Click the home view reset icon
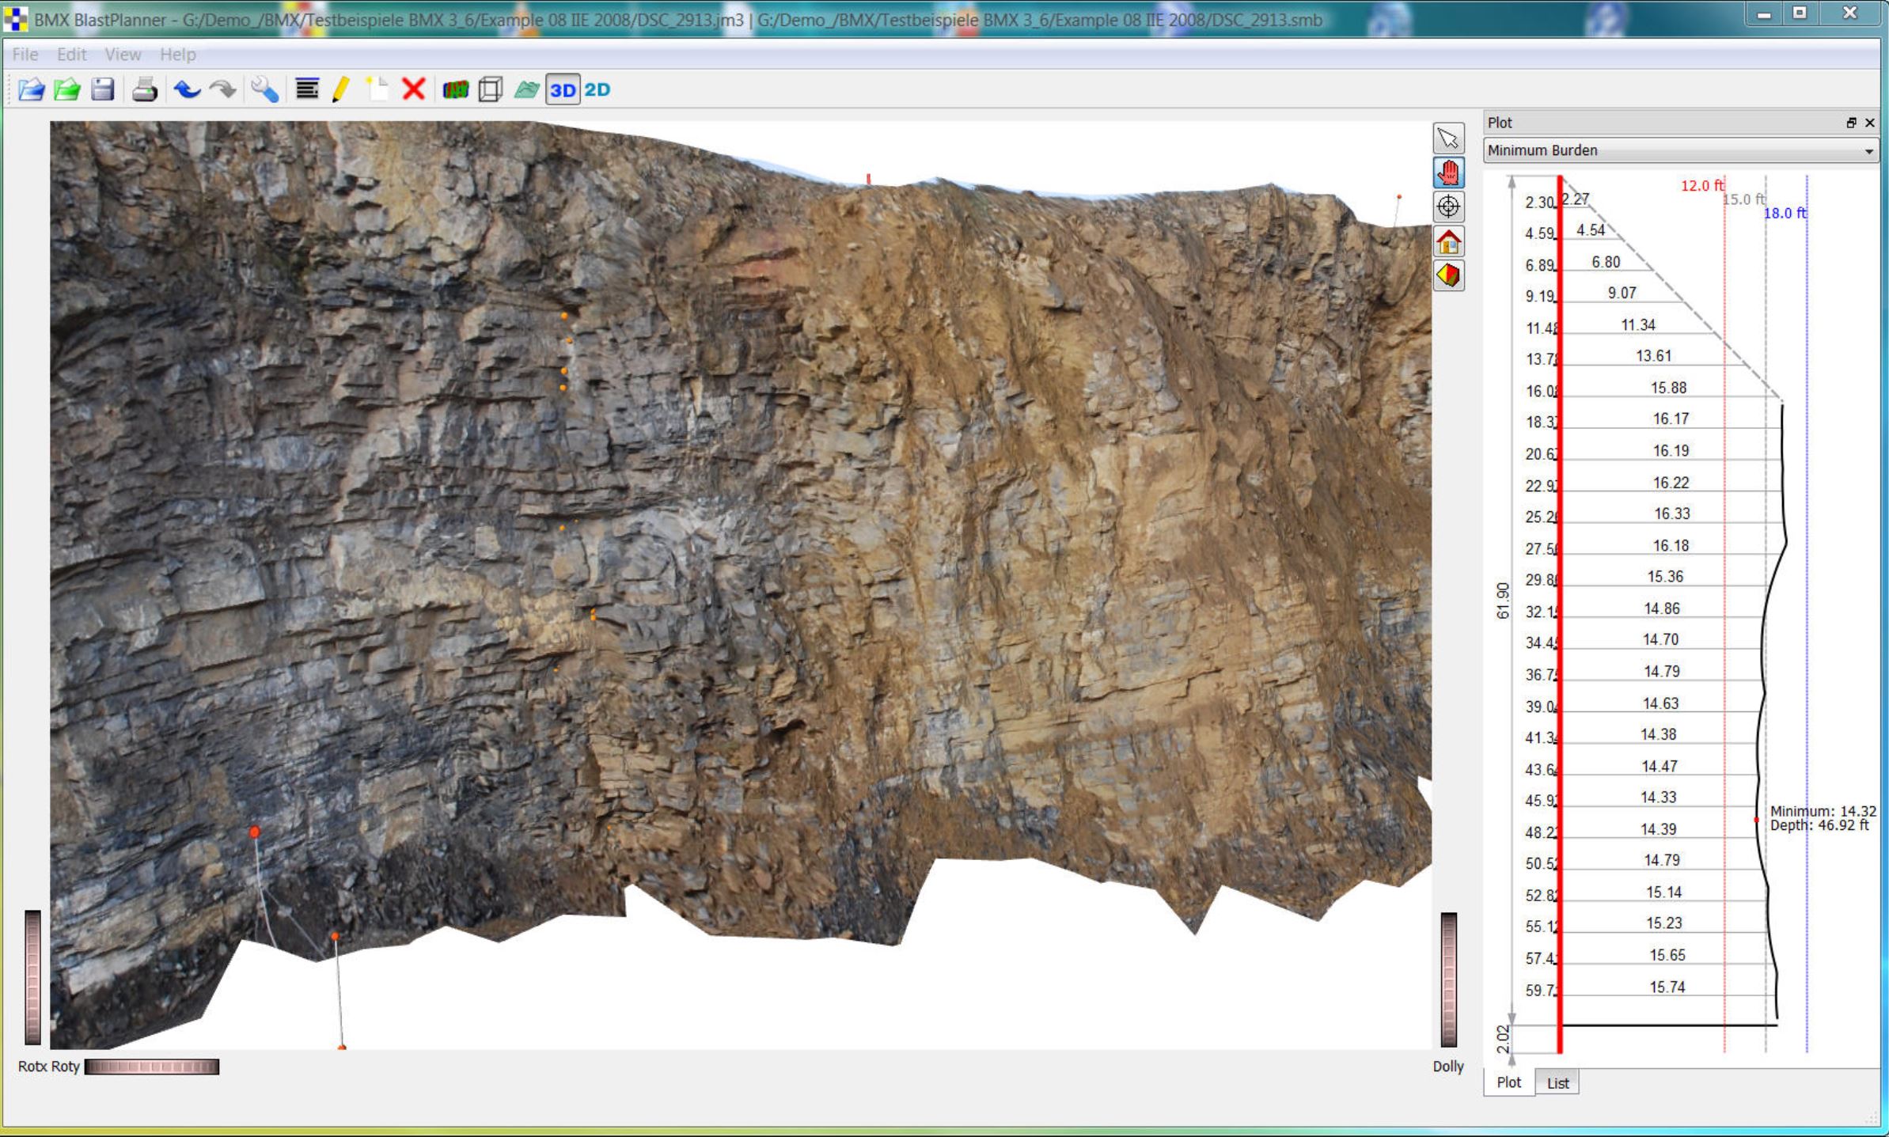 (x=1448, y=241)
